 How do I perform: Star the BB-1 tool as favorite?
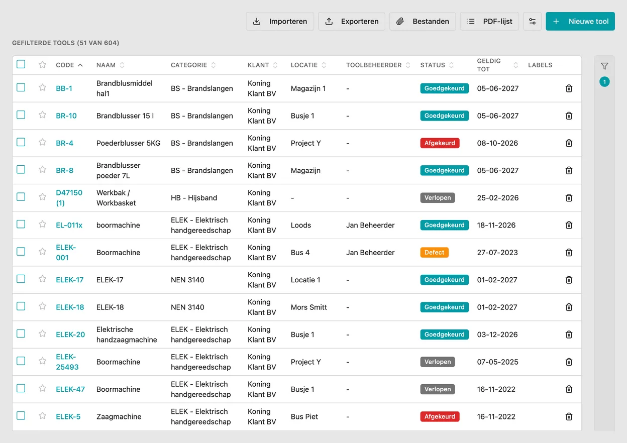coord(43,87)
